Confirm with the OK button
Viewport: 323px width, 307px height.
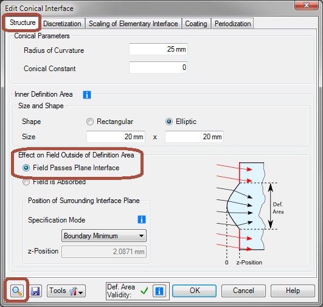[194, 291]
